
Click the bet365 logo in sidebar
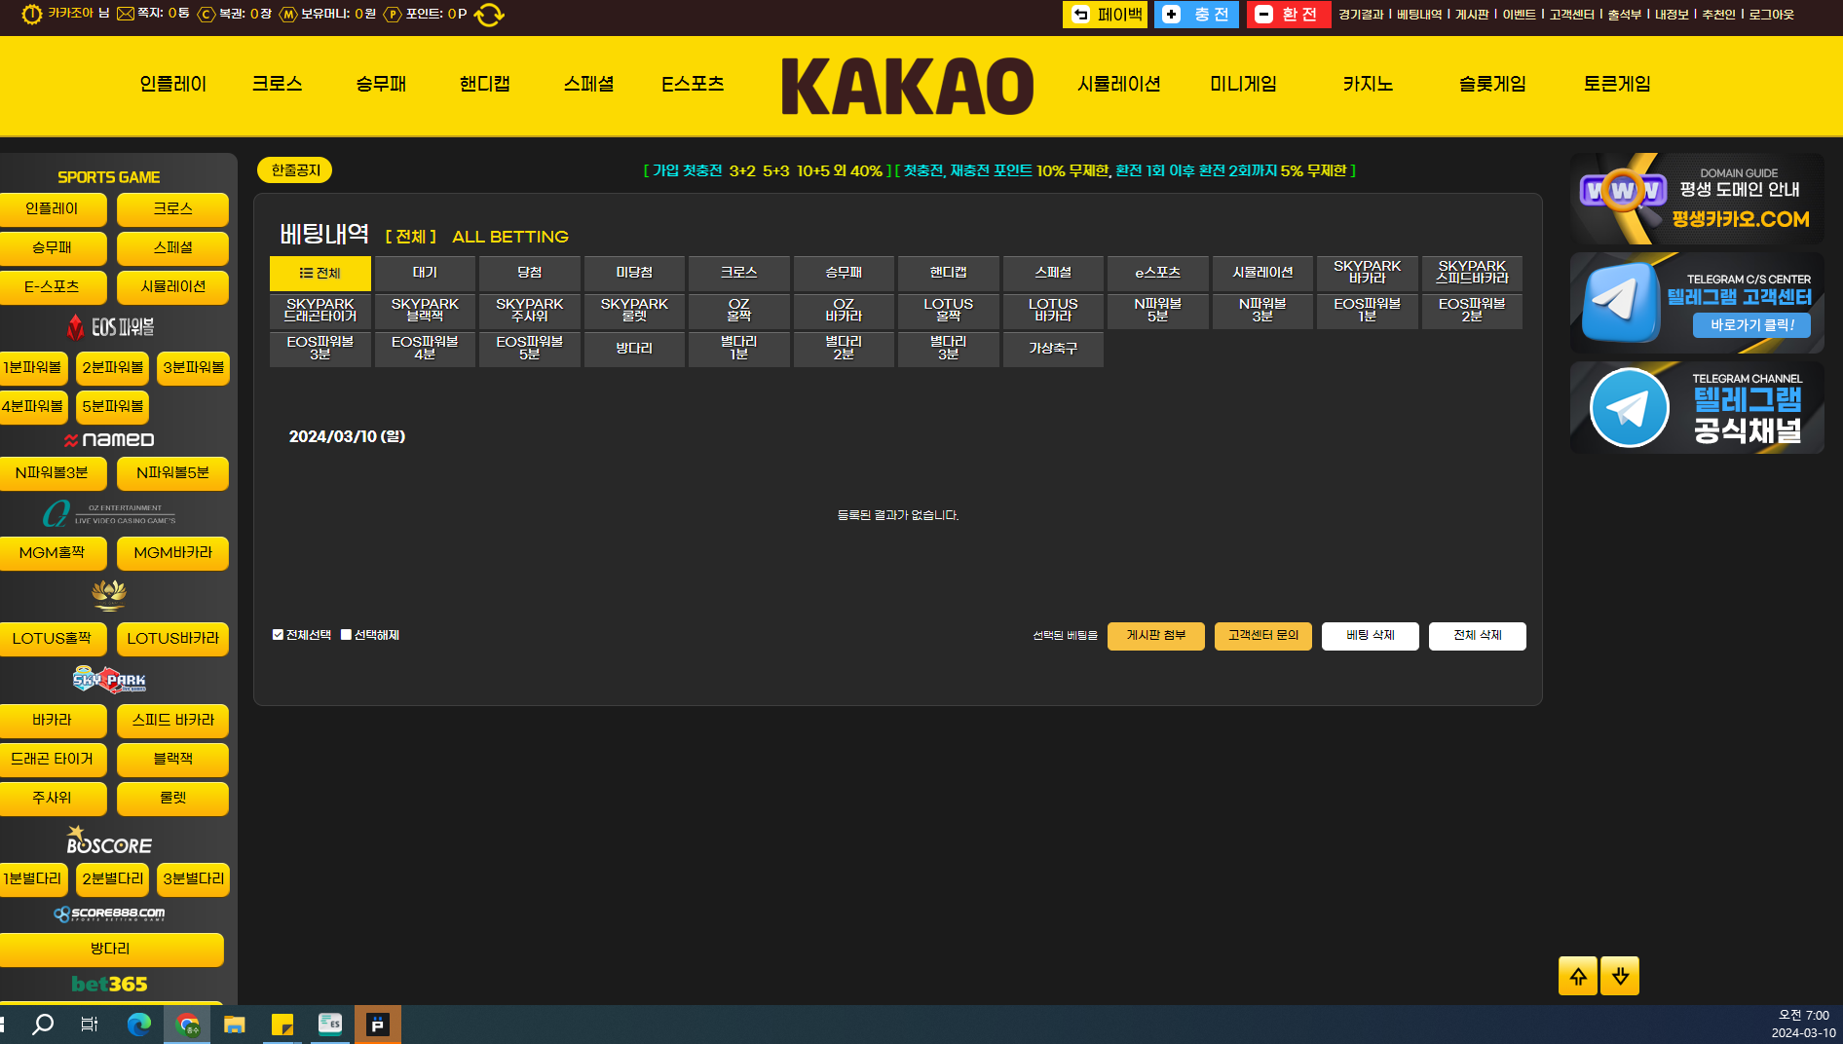109,984
